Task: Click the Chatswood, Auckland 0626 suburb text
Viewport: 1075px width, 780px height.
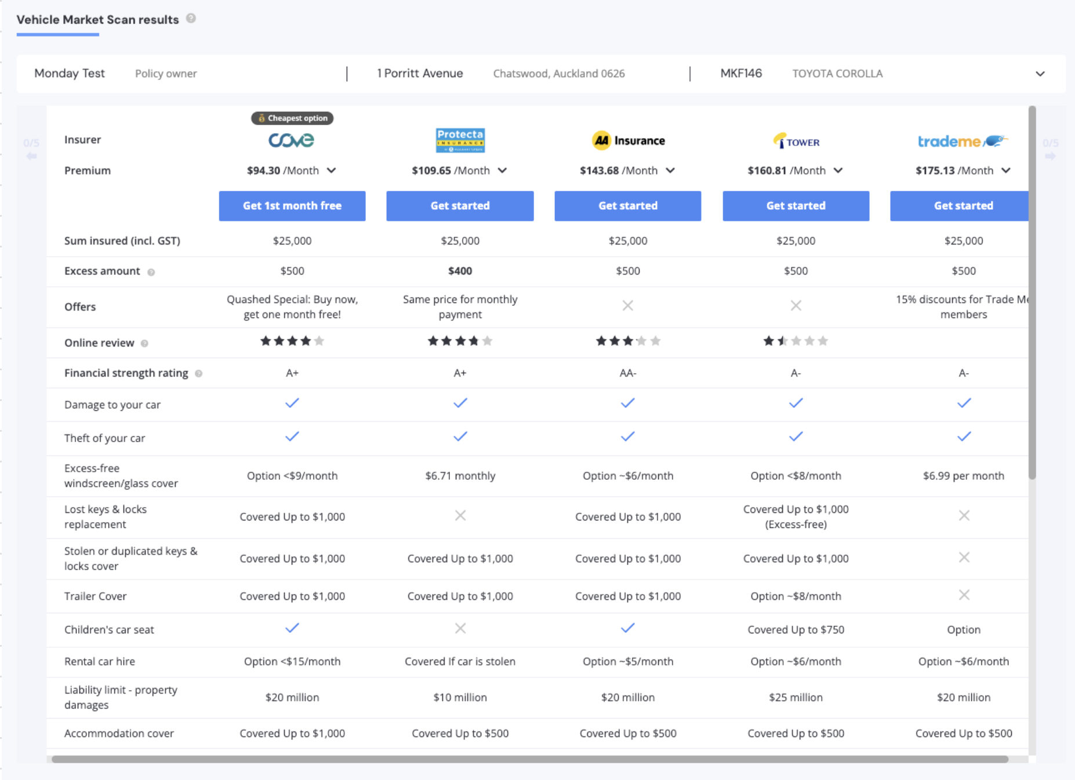Action: click(x=559, y=74)
